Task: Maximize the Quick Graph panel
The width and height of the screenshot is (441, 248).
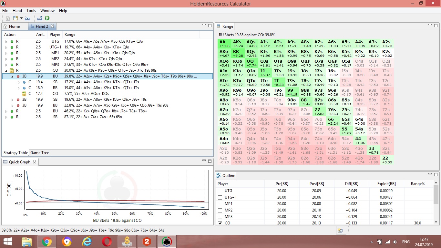Action: 210,161
